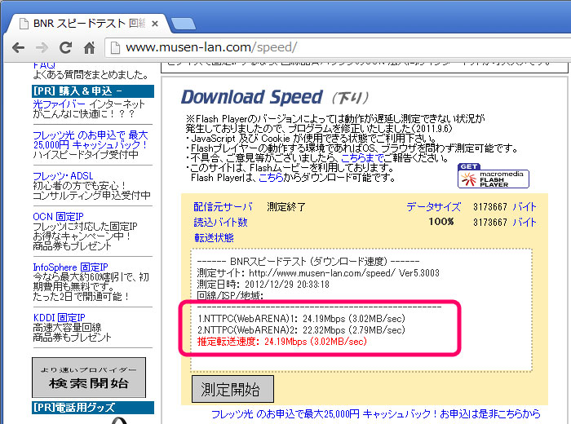Open the InfoSphere 固定IP link
Image resolution: width=571 pixels, height=424 pixels.
tap(70, 267)
